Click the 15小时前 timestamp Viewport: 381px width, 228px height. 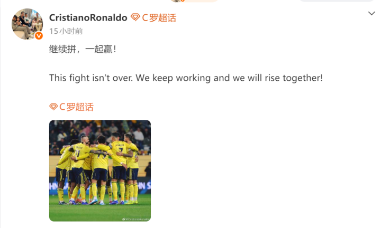(x=66, y=31)
